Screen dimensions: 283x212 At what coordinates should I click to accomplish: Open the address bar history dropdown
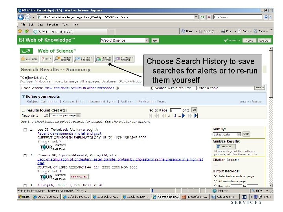coord(196,17)
